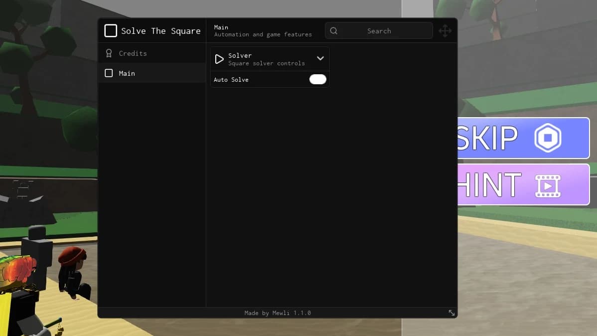Focus the Search input field
The image size is (597, 336).
tap(379, 31)
